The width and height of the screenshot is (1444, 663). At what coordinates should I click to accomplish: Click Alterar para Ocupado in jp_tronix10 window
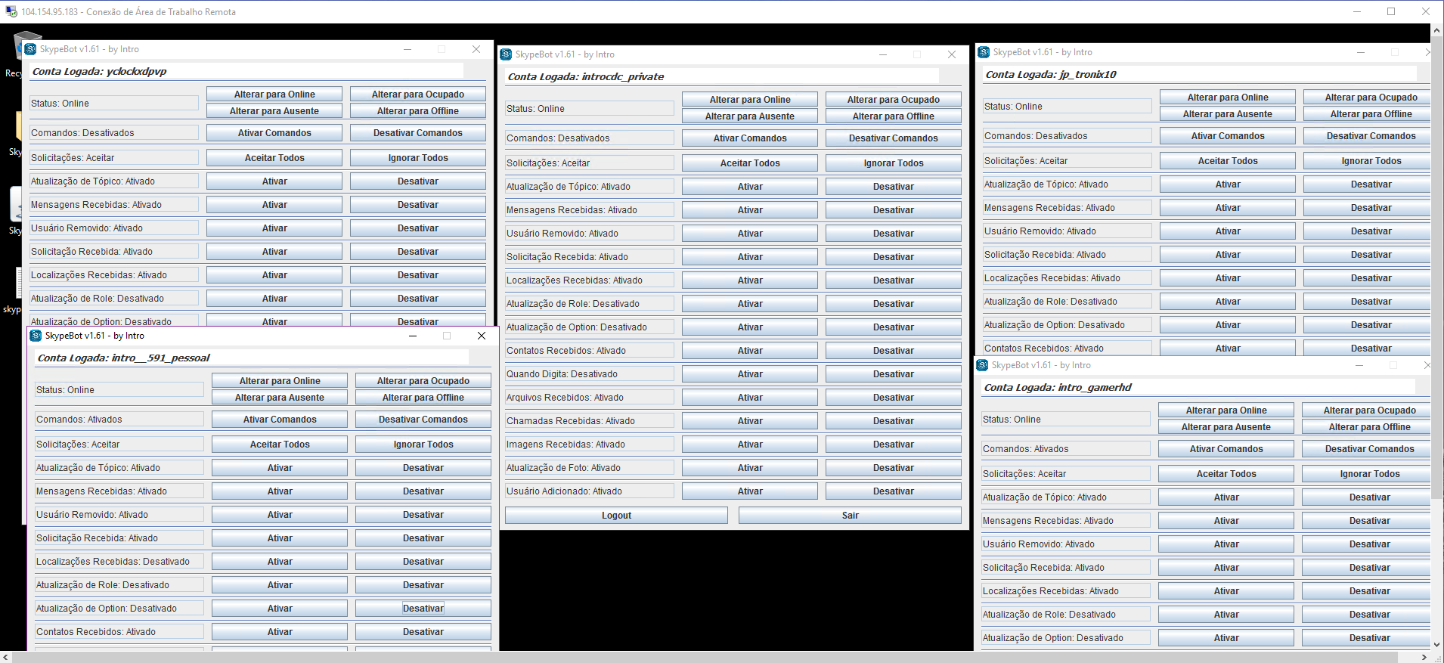[1367, 98]
